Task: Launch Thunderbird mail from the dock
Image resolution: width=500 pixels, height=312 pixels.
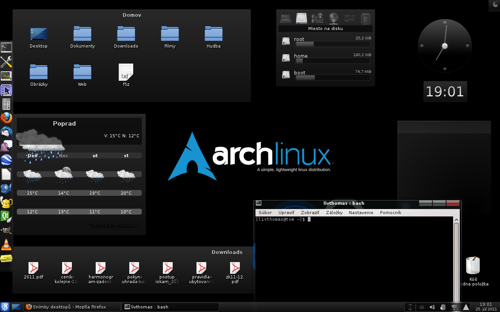Action: click(x=6, y=132)
